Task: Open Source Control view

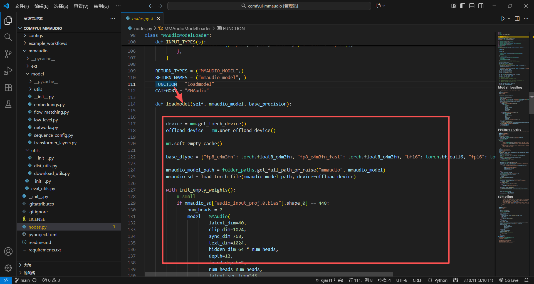Action: [8, 54]
